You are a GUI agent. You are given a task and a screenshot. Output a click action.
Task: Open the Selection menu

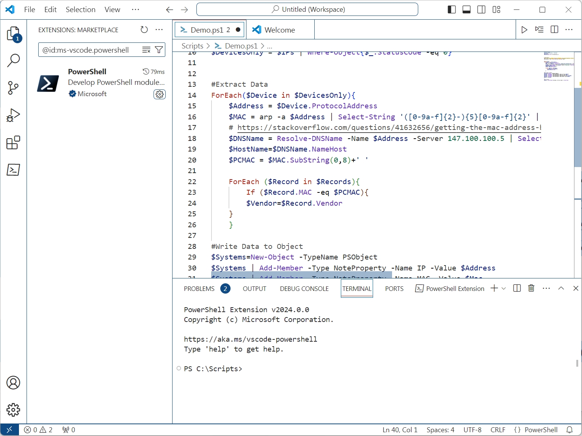point(80,9)
